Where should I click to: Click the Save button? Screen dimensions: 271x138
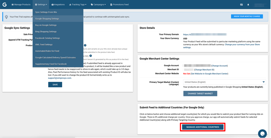pyautogui.click(x=55, y=85)
